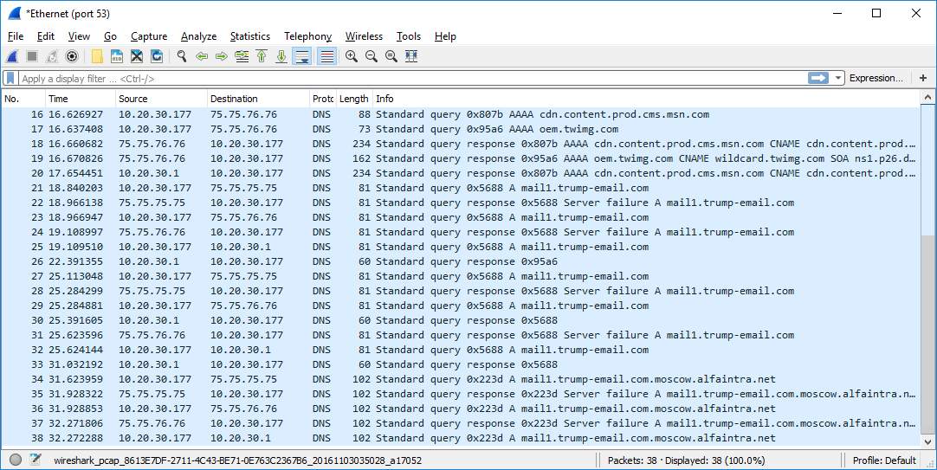Screen dimensions: 937x470
Task: Open the capture options dialog
Action: tap(72, 57)
